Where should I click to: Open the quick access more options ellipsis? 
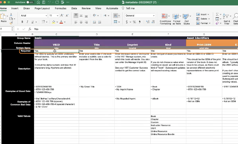click(x=68, y=2)
